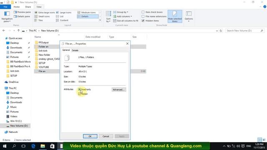
Task: Open Quick access in navigation pane
Action: point(15,38)
